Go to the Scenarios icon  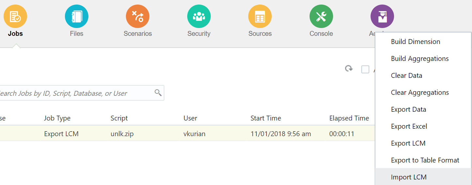pos(138,16)
